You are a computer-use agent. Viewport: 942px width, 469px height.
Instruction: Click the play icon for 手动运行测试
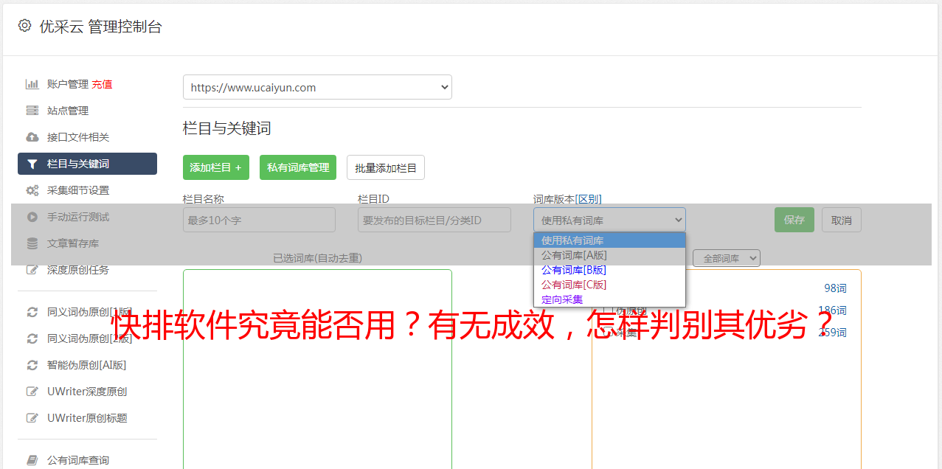click(32, 217)
